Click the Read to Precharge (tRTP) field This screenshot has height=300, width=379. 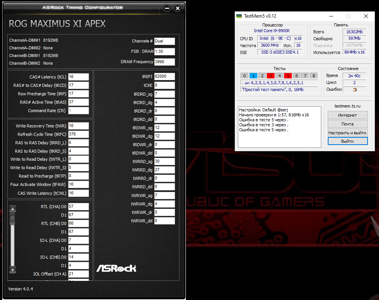[78, 176]
